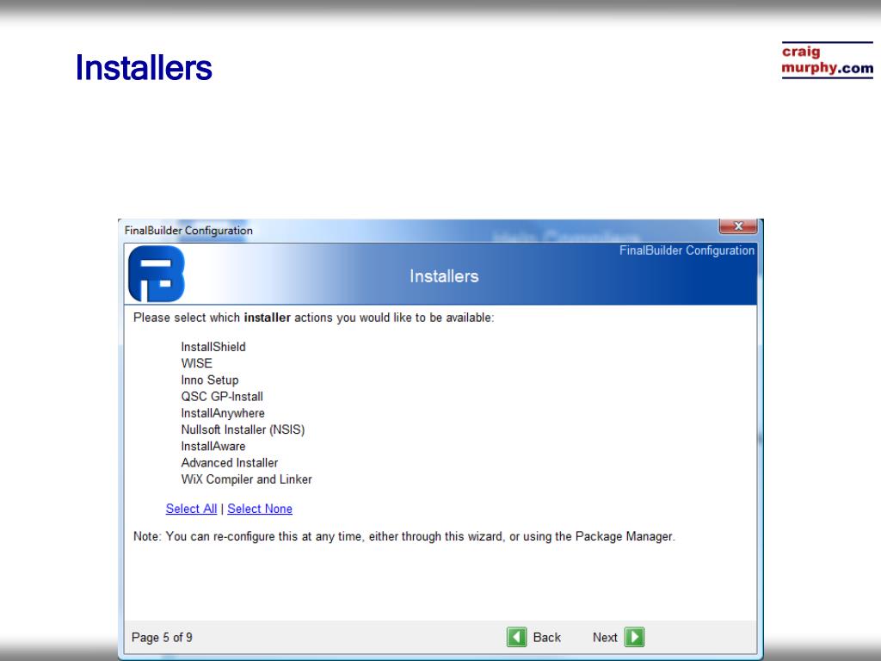Select the Nullsoft Installer (NSIS) entry
The width and height of the screenshot is (881, 661).
tap(243, 429)
